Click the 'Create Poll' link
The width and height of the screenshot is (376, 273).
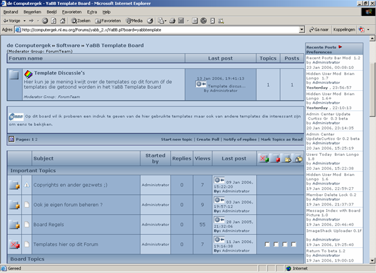pos(207,139)
